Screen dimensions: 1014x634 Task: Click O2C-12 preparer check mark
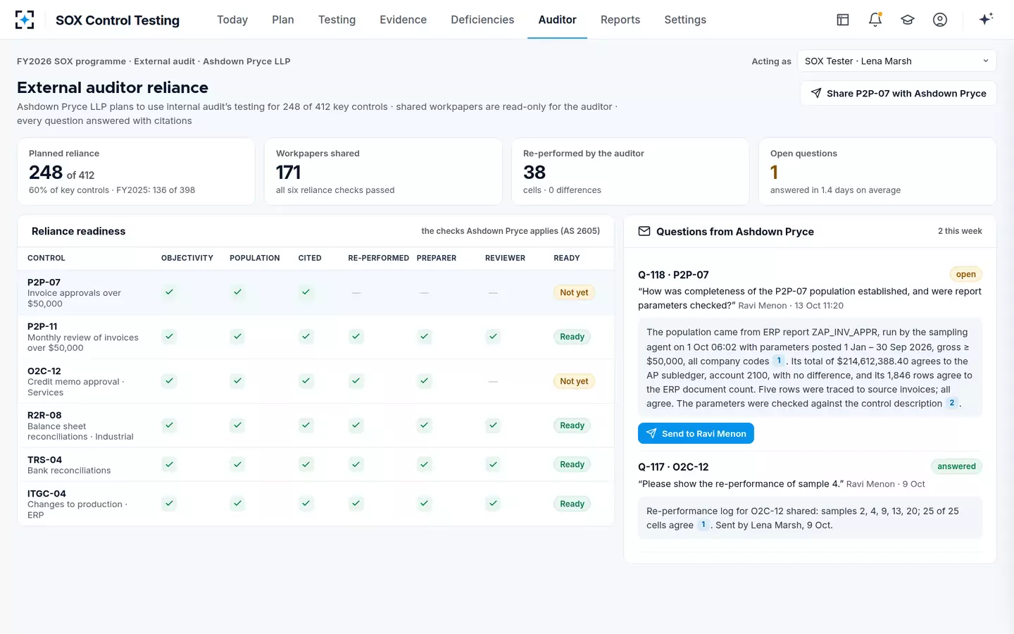425,381
